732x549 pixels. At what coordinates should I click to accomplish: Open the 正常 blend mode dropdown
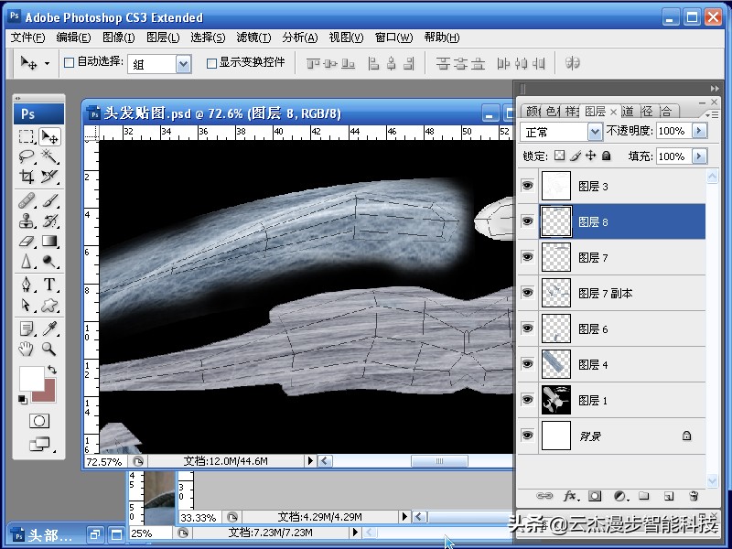pos(593,131)
